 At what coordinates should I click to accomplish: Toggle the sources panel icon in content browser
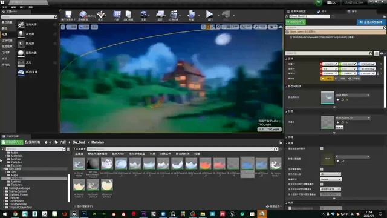point(3,149)
